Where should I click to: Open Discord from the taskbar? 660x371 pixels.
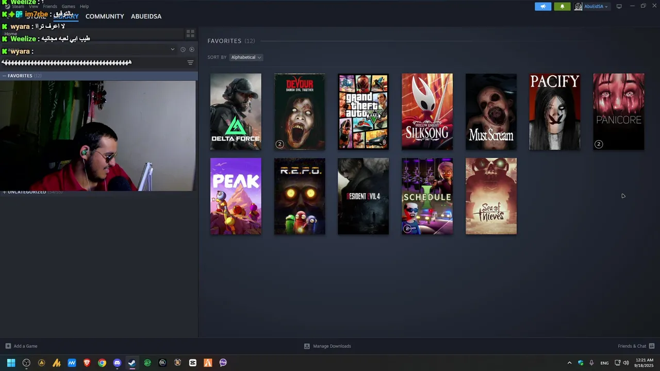point(117,363)
